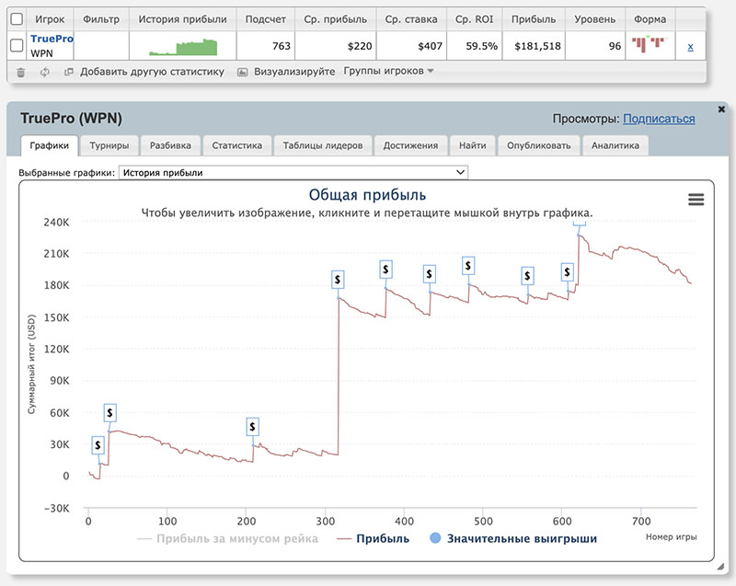Click the add statistic icon

pyautogui.click(x=69, y=72)
